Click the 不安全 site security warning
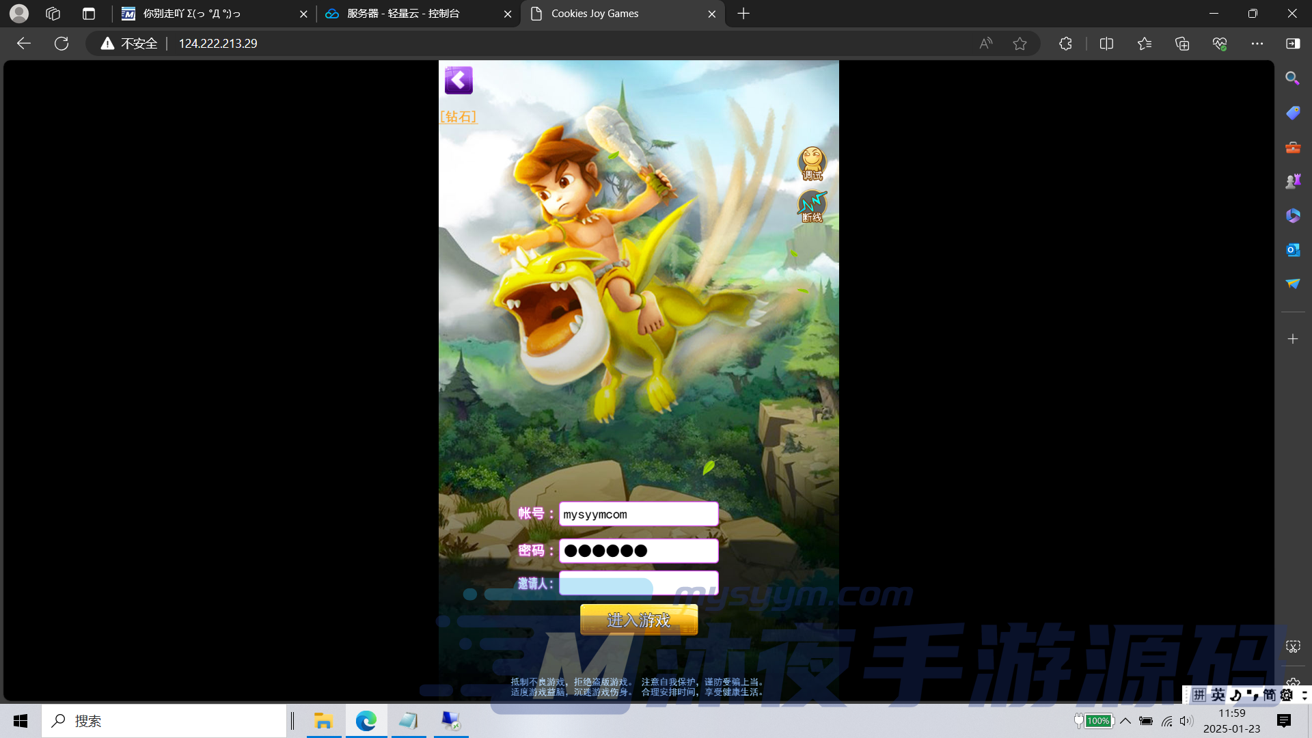This screenshot has height=738, width=1312. point(129,44)
